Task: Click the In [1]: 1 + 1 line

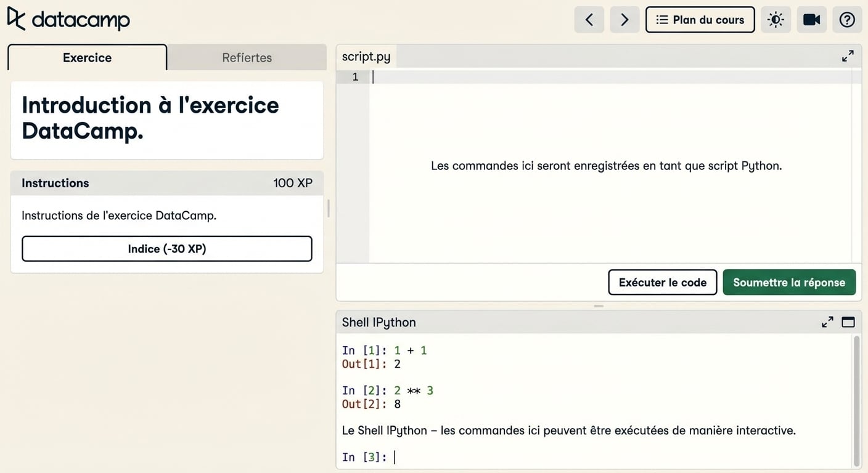Action: (385, 350)
